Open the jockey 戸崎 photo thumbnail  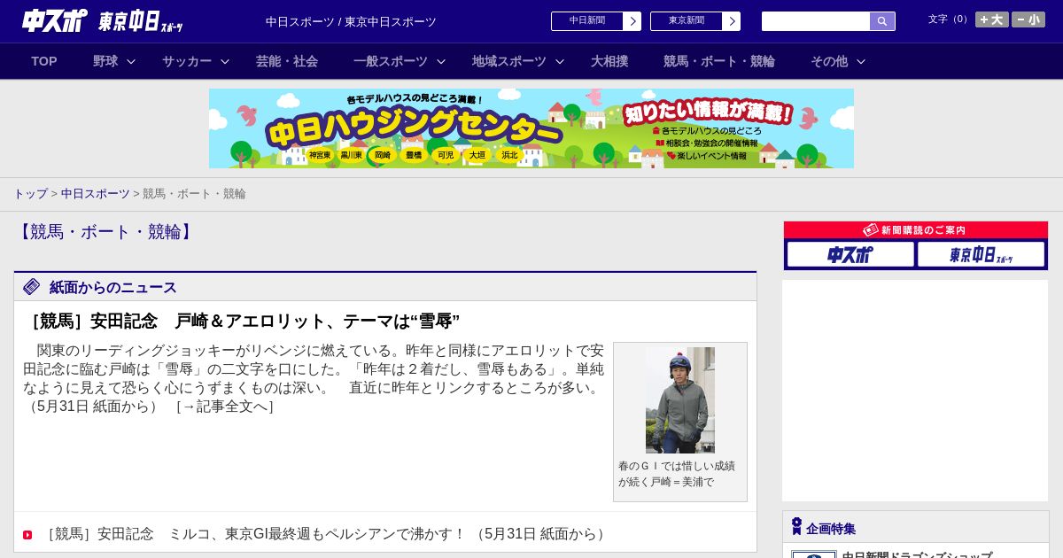pos(680,400)
